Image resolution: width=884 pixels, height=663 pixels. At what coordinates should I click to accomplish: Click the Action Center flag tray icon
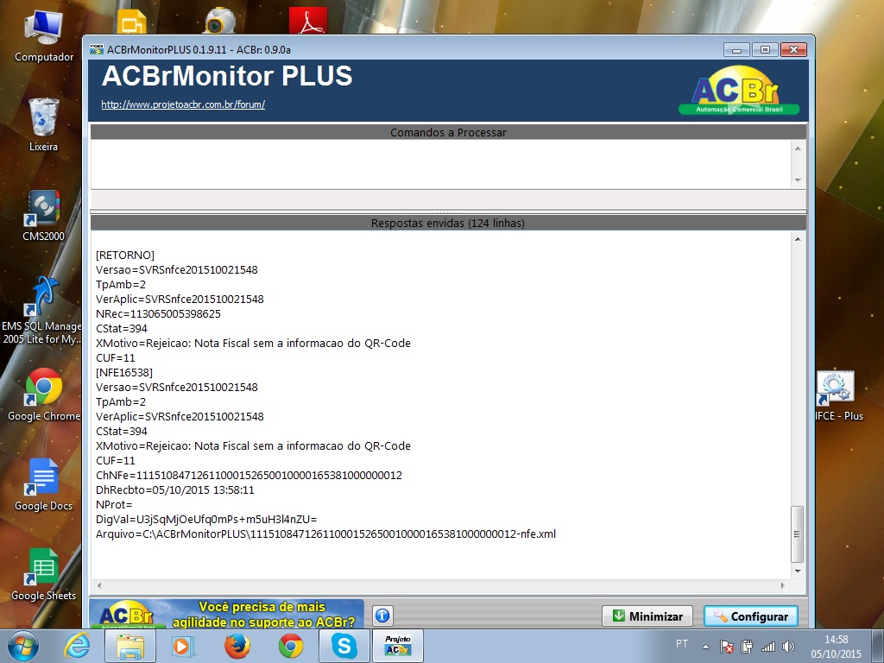[x=727, y=646]
